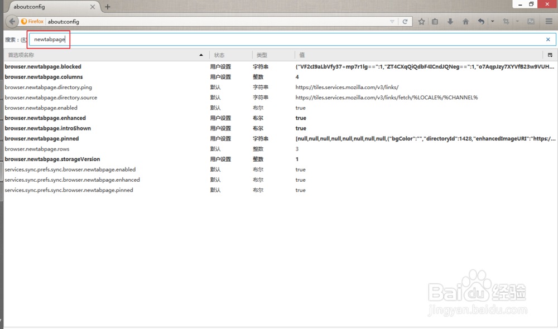Select browser.newtabpage.storageVersion preference
558x329 pixels.
tap(52, 159)
